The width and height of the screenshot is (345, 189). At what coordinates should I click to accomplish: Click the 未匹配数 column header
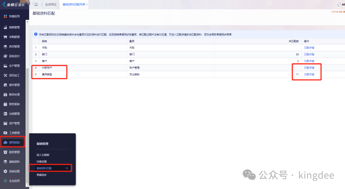tap(293, 41)
